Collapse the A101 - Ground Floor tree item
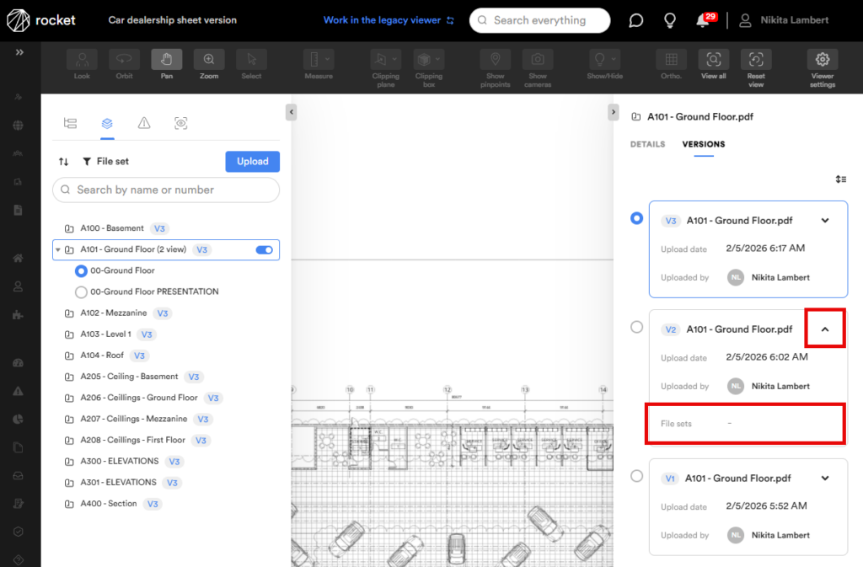 click(x=57, y=250)
